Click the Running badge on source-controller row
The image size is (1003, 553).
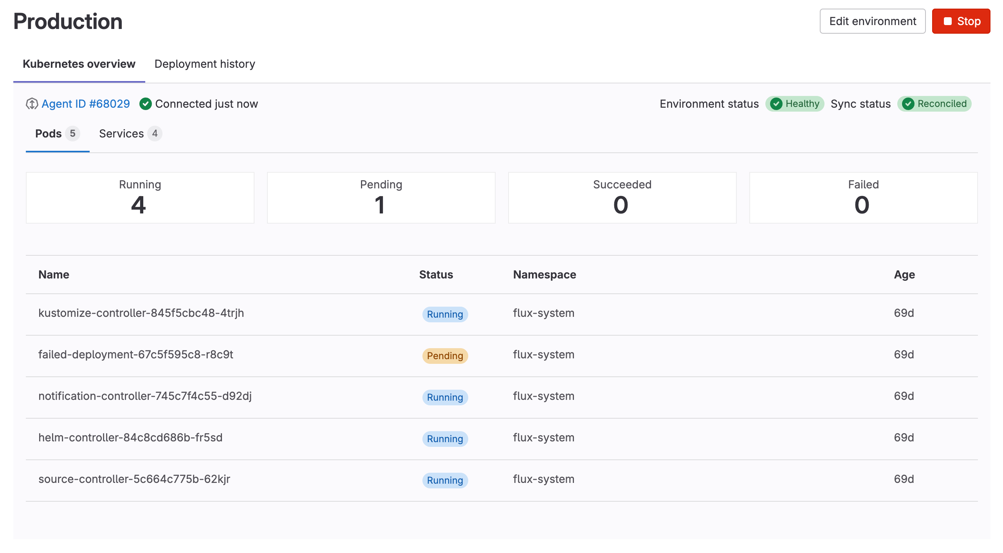pos(445,480)
